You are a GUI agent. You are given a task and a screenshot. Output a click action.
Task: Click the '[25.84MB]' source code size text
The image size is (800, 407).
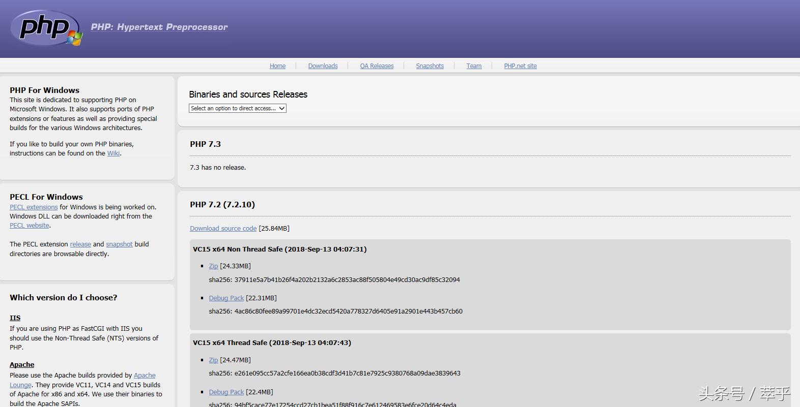pos(274,229)
